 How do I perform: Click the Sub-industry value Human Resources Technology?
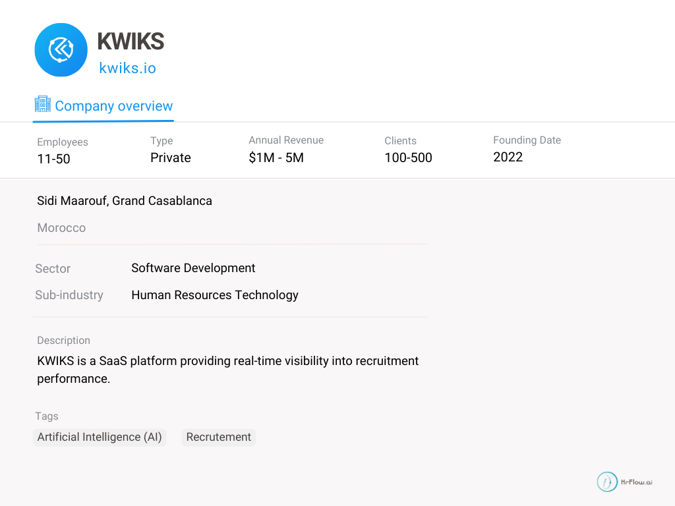coord(215,295)
